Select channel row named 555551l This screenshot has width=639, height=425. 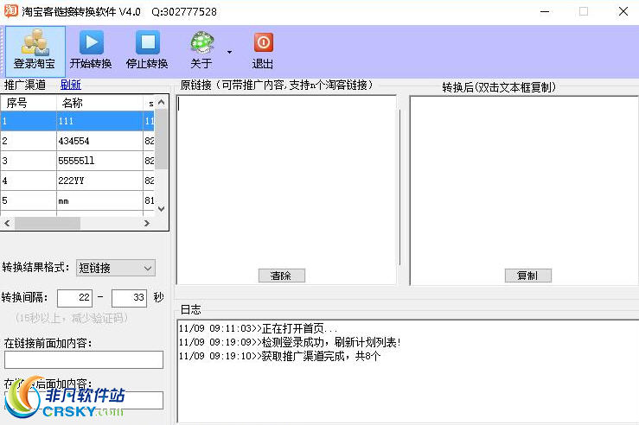(x=78, y=161)
